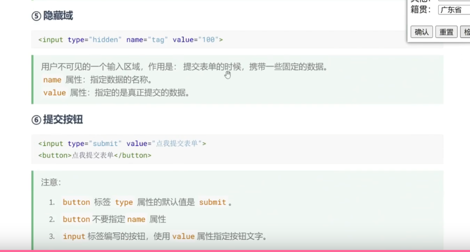
Task: Click the line name 属性：指定数据的名称
Action: [x=98, y=80]
